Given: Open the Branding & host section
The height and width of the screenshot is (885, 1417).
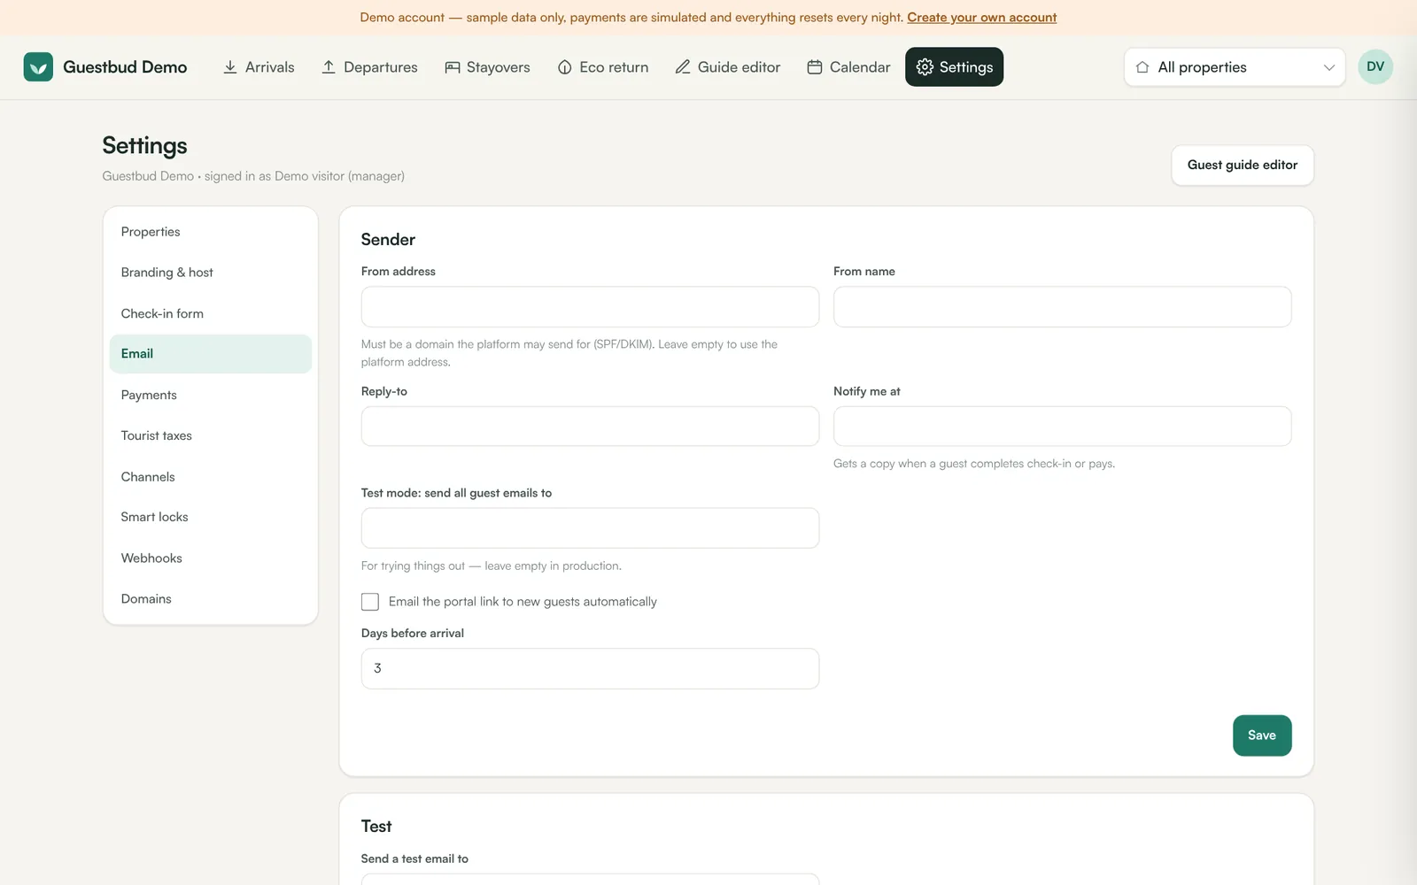Looking at the screenshot, I should pos(211,273).
